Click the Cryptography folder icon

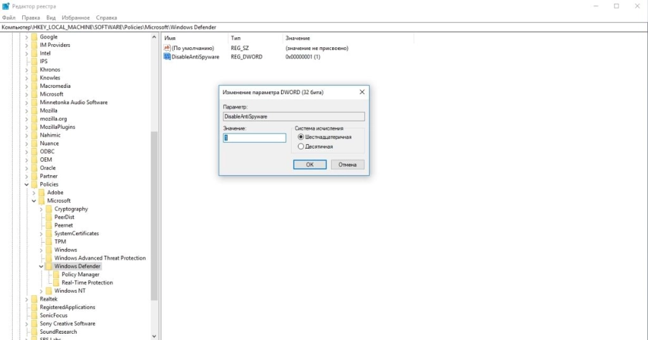tap(49, 209)
